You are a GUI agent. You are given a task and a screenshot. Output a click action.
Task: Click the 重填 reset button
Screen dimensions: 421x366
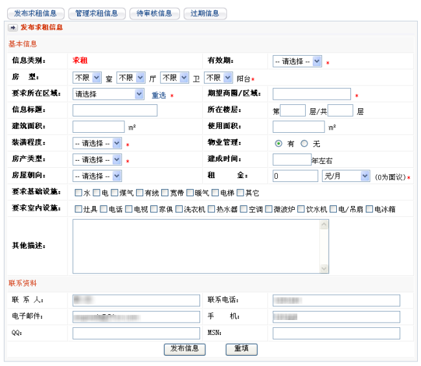click(242, 349)
